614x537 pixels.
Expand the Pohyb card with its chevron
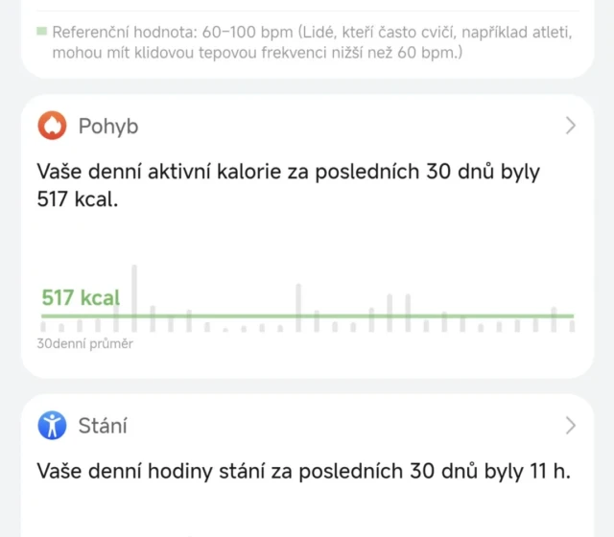click(570, 127)
